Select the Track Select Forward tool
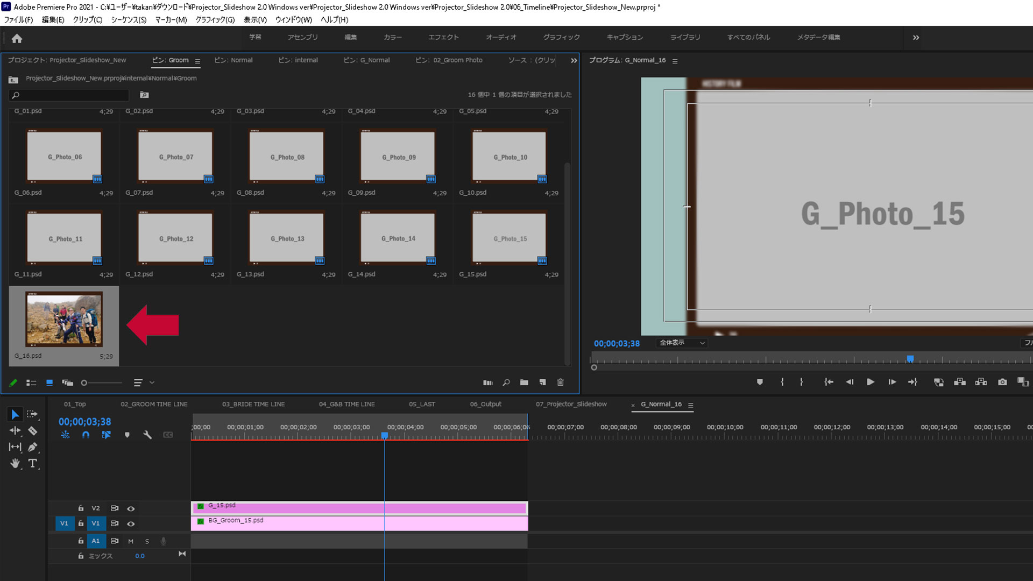 click(32, 414)
